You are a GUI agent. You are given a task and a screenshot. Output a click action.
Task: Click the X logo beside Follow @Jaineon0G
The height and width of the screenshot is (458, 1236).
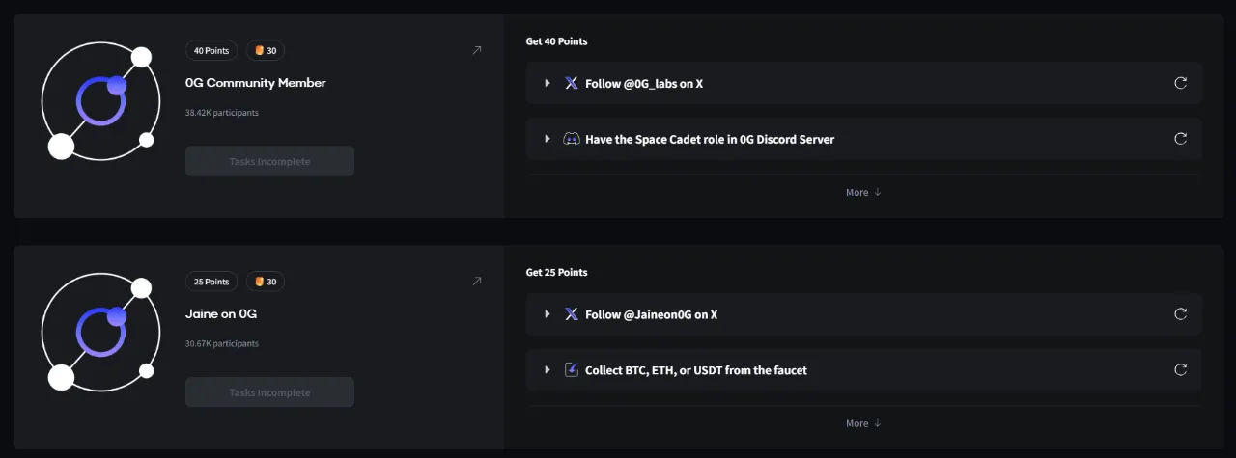coord(572,313)
